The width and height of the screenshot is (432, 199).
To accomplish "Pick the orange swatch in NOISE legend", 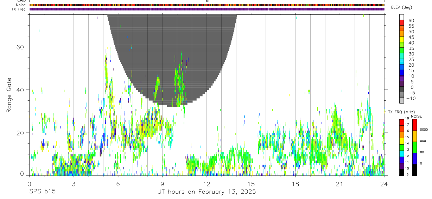I will tap(414, 136).
